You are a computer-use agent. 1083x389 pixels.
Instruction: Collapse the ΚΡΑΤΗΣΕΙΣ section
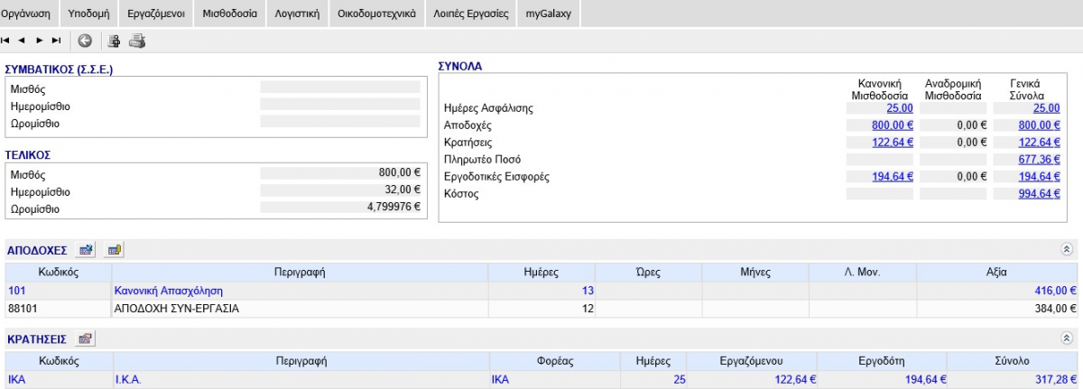coord(1066,339)
